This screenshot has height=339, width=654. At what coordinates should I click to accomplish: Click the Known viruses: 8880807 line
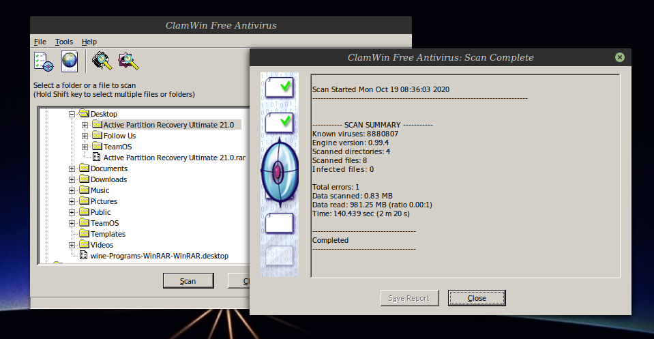point(355,134)
